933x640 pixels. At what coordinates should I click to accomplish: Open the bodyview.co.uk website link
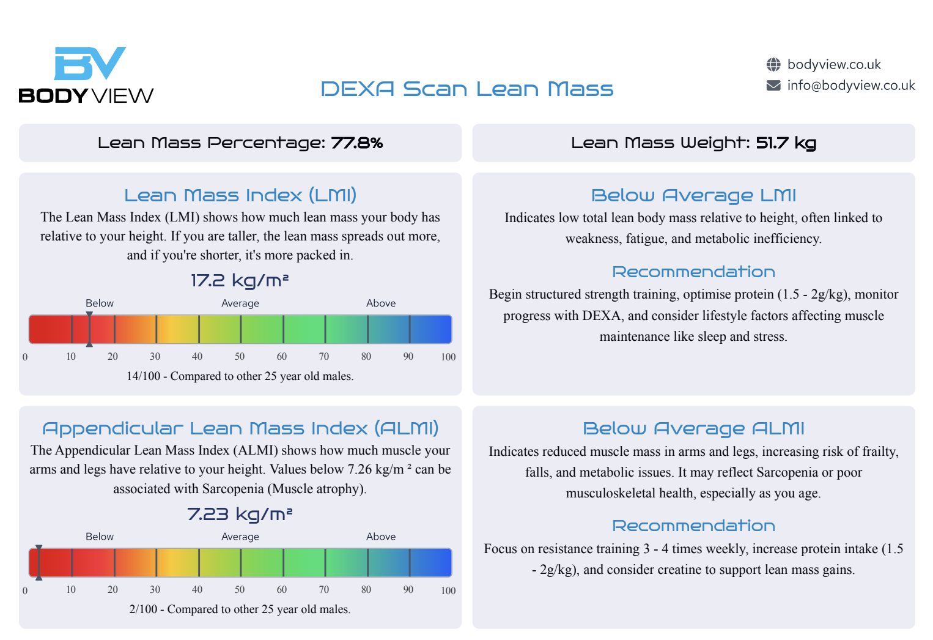coord(834,64)
